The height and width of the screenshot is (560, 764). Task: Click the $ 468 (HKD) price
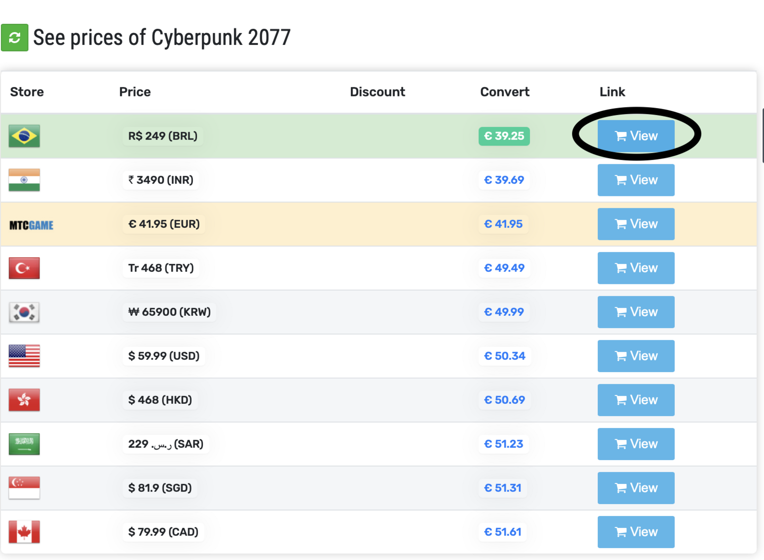(x=160, y=400)
